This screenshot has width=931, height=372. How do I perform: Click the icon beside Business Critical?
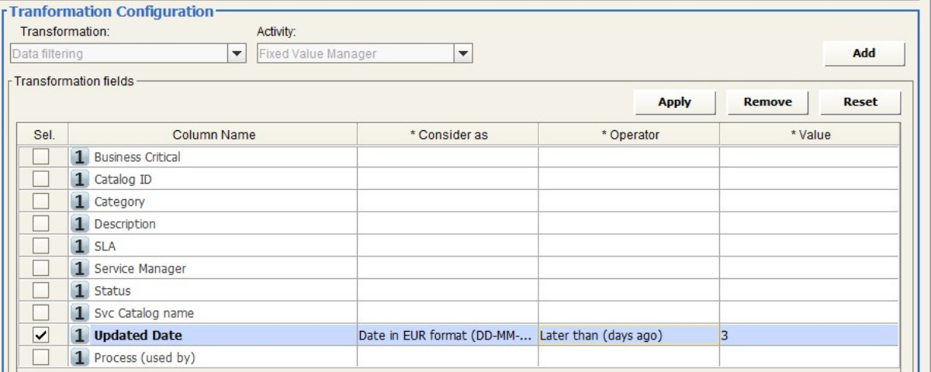coord(81,157)
